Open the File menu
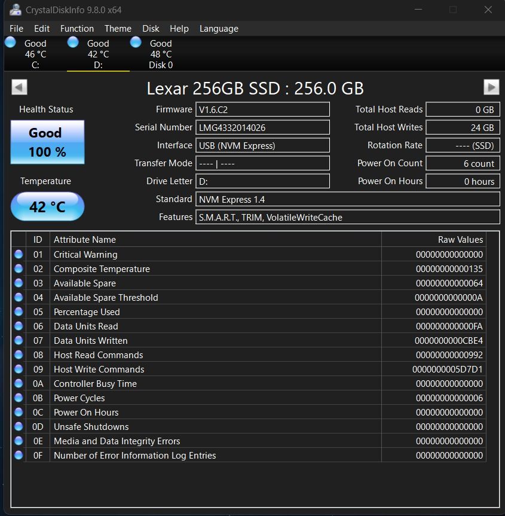 (17, 29)
